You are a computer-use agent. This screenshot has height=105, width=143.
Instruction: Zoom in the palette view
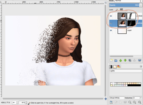click(135, 102)
